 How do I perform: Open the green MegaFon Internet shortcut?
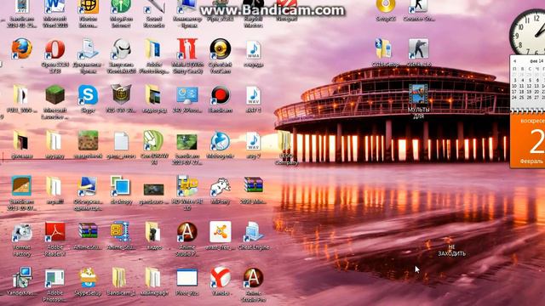pos(121,7)
